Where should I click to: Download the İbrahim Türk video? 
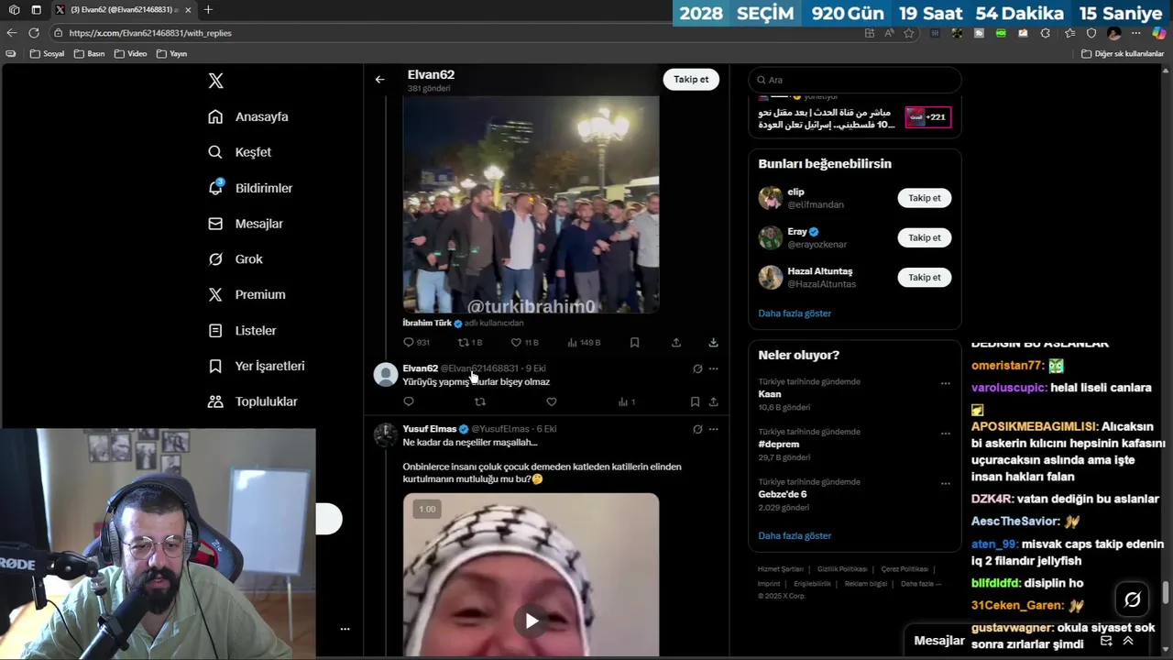point(713,342)
